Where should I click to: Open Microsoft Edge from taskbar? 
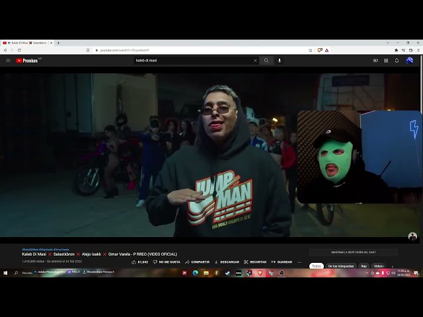point(196,273)
